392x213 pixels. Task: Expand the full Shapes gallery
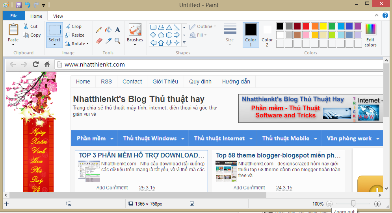(x=184, y=43)
